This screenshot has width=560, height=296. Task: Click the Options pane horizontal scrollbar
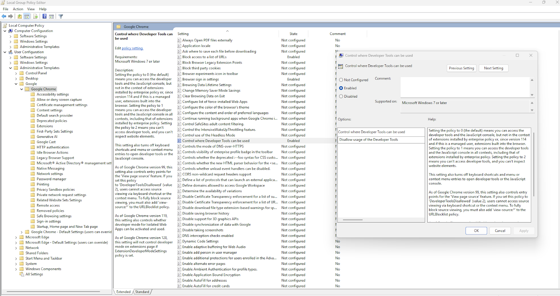point(353,220)
